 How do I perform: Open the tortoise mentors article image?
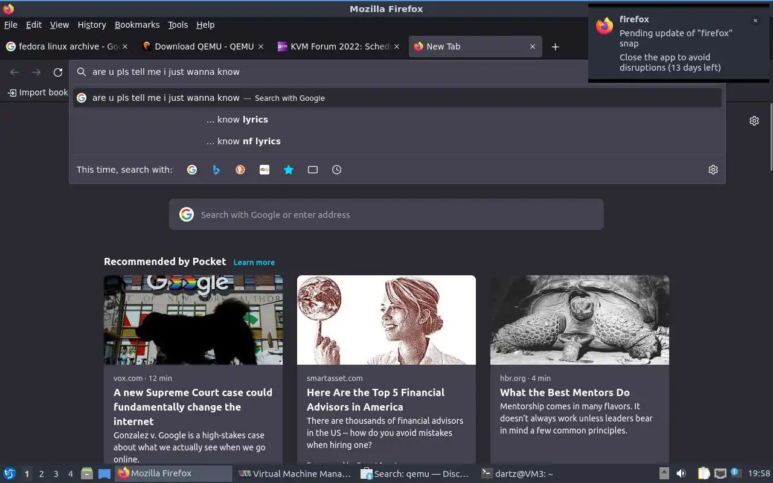coord(580,320)
